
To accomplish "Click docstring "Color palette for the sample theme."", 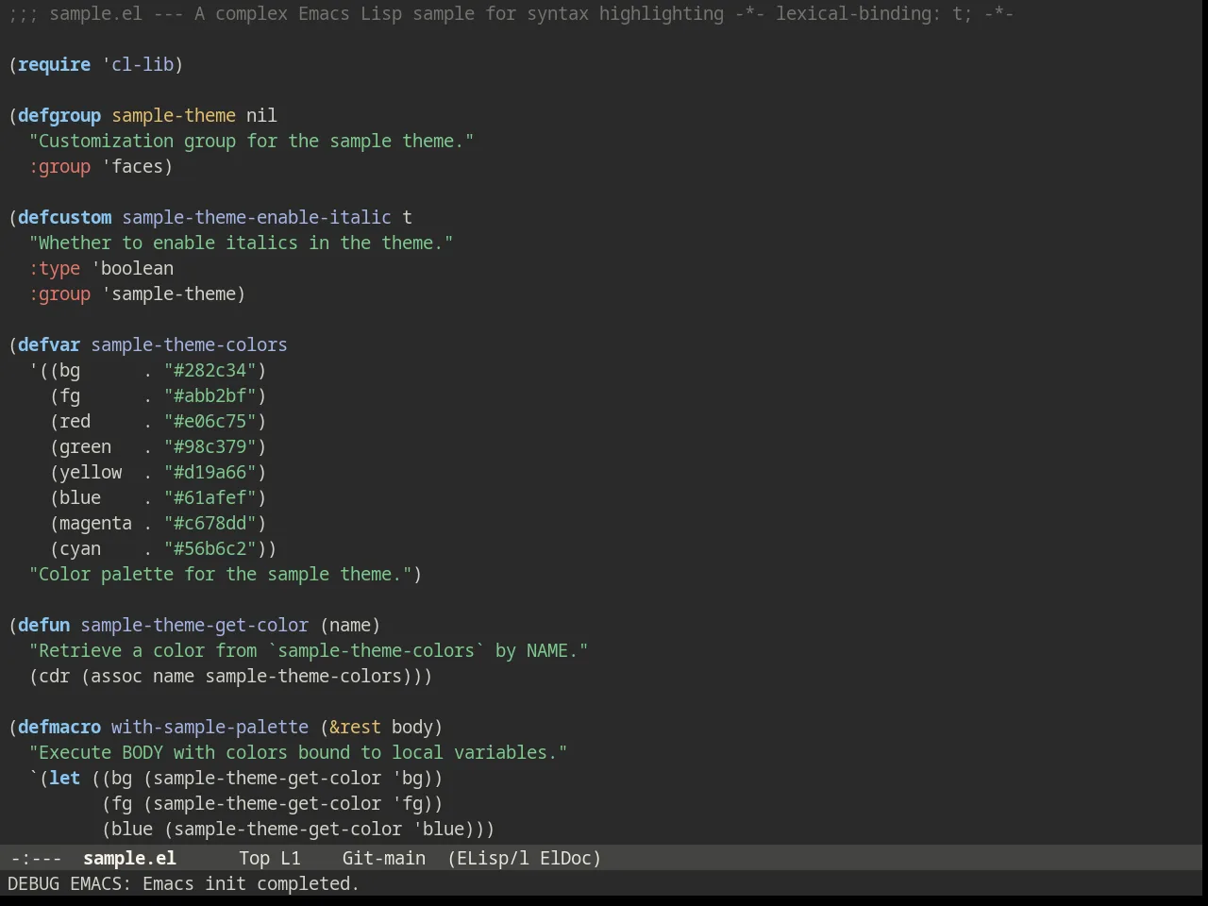I will (x=221, y=574).
